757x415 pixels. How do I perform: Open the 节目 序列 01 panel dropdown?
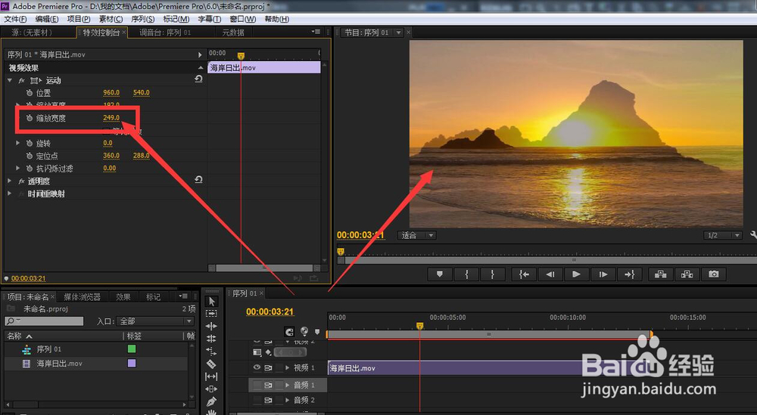tap(398, 33)
